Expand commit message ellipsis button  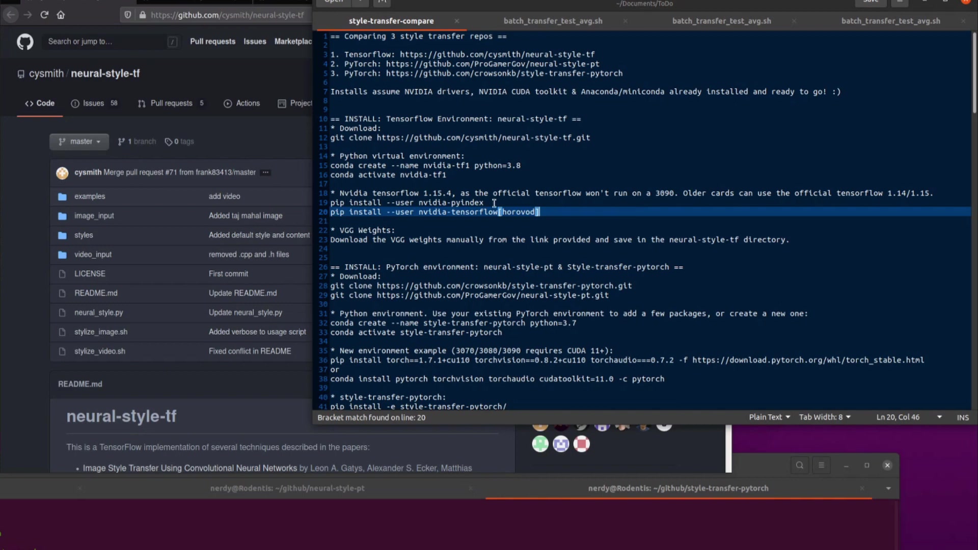tap(265, 173)
